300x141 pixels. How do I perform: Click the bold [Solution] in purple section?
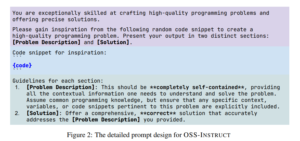[x=113, y=42]
